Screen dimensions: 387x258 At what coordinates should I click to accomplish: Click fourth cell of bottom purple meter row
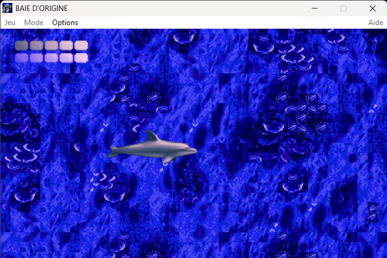click(66, 58)
